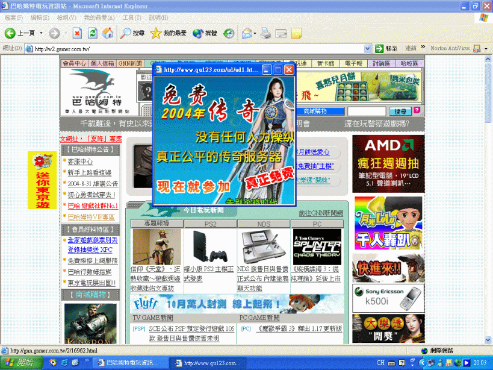Open the 我的最愛 favorites star button
The image size is (493, 370).
(x=168, y=33)
